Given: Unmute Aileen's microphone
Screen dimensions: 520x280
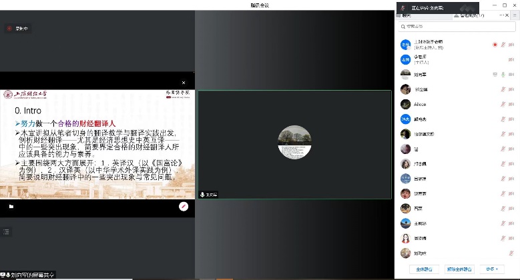Looking at the screenshot, I should point(503,104).
